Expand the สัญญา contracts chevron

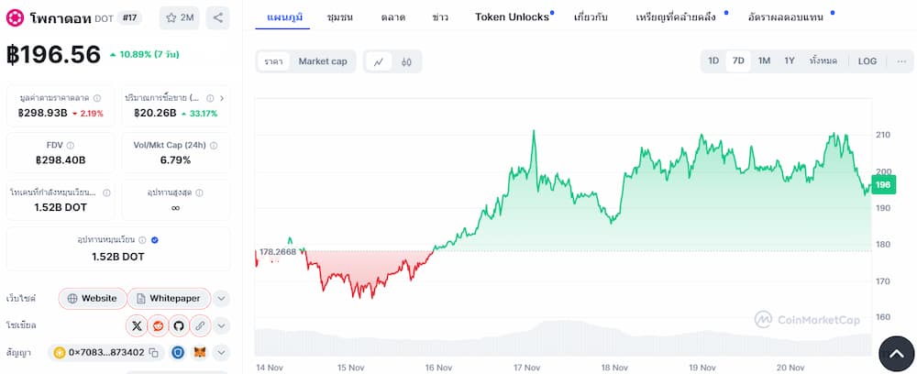pyautogui.click(x=221, y=352)
